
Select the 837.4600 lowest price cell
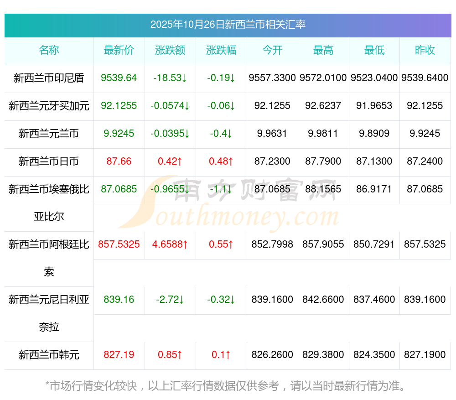click(374, 300)
